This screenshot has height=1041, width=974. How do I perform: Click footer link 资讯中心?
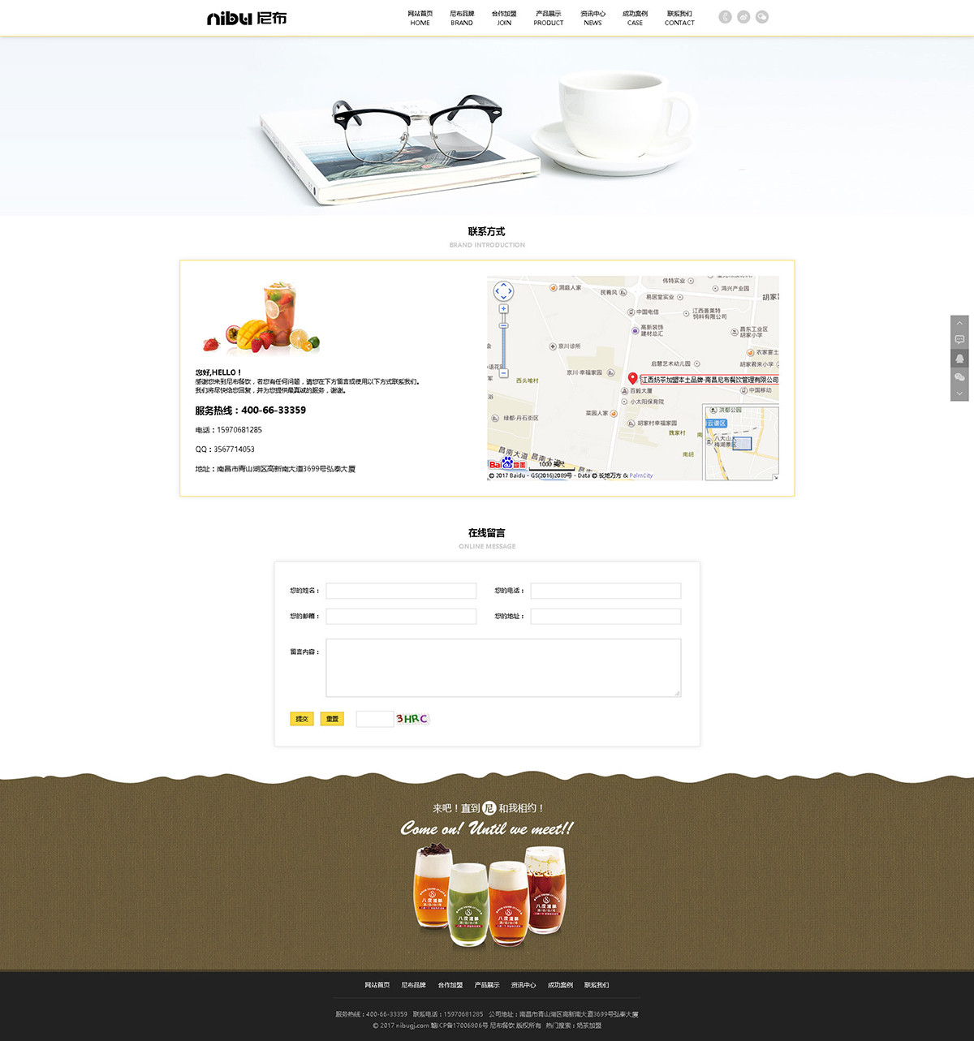(524, 985)
